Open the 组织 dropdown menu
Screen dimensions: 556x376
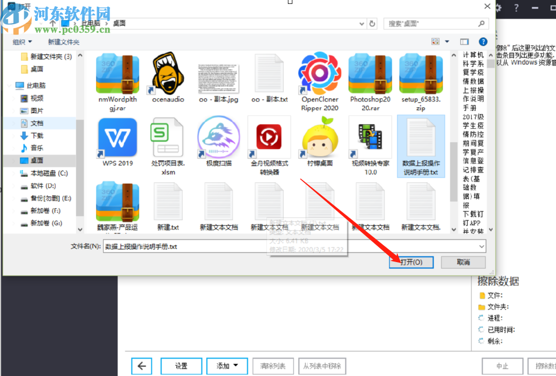pos(22,42)
